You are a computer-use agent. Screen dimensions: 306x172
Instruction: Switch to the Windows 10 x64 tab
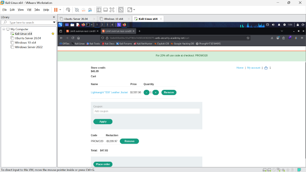113,19
